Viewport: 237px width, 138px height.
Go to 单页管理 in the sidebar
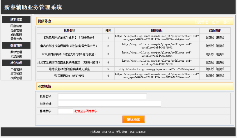16,74
